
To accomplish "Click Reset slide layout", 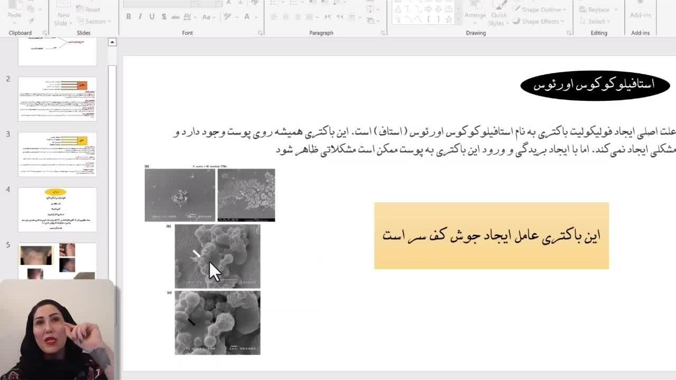I will [92, 9].
